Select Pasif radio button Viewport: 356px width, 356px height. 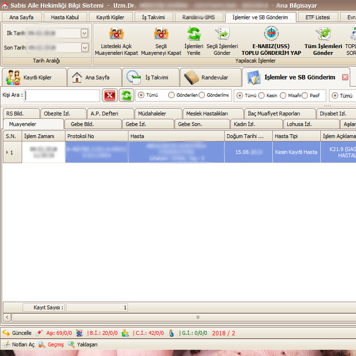pos(305,95)
